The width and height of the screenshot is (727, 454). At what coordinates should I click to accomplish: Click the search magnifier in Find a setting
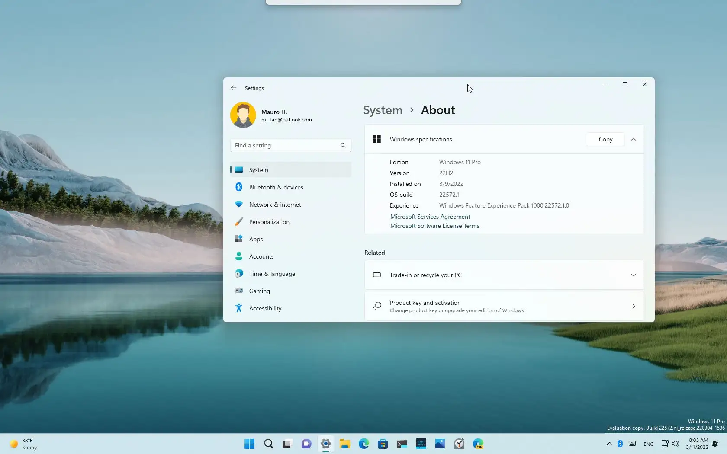[x=342, y=145]
